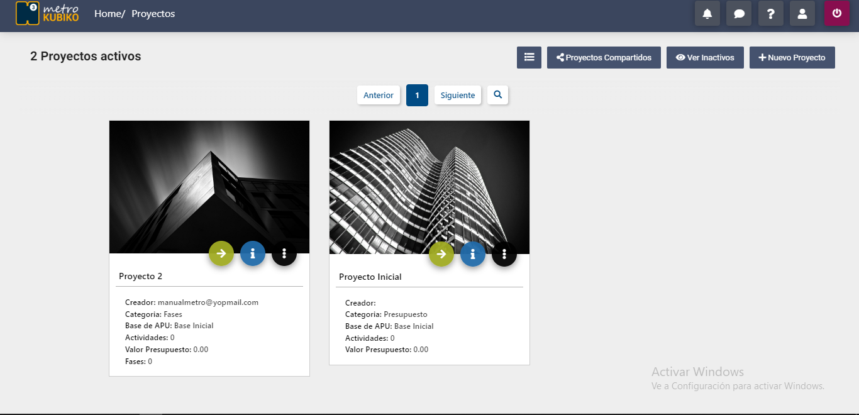Click Fases: 0 in Proyecto 2
This screenshot has height=415, width=859.
(138, 362)
